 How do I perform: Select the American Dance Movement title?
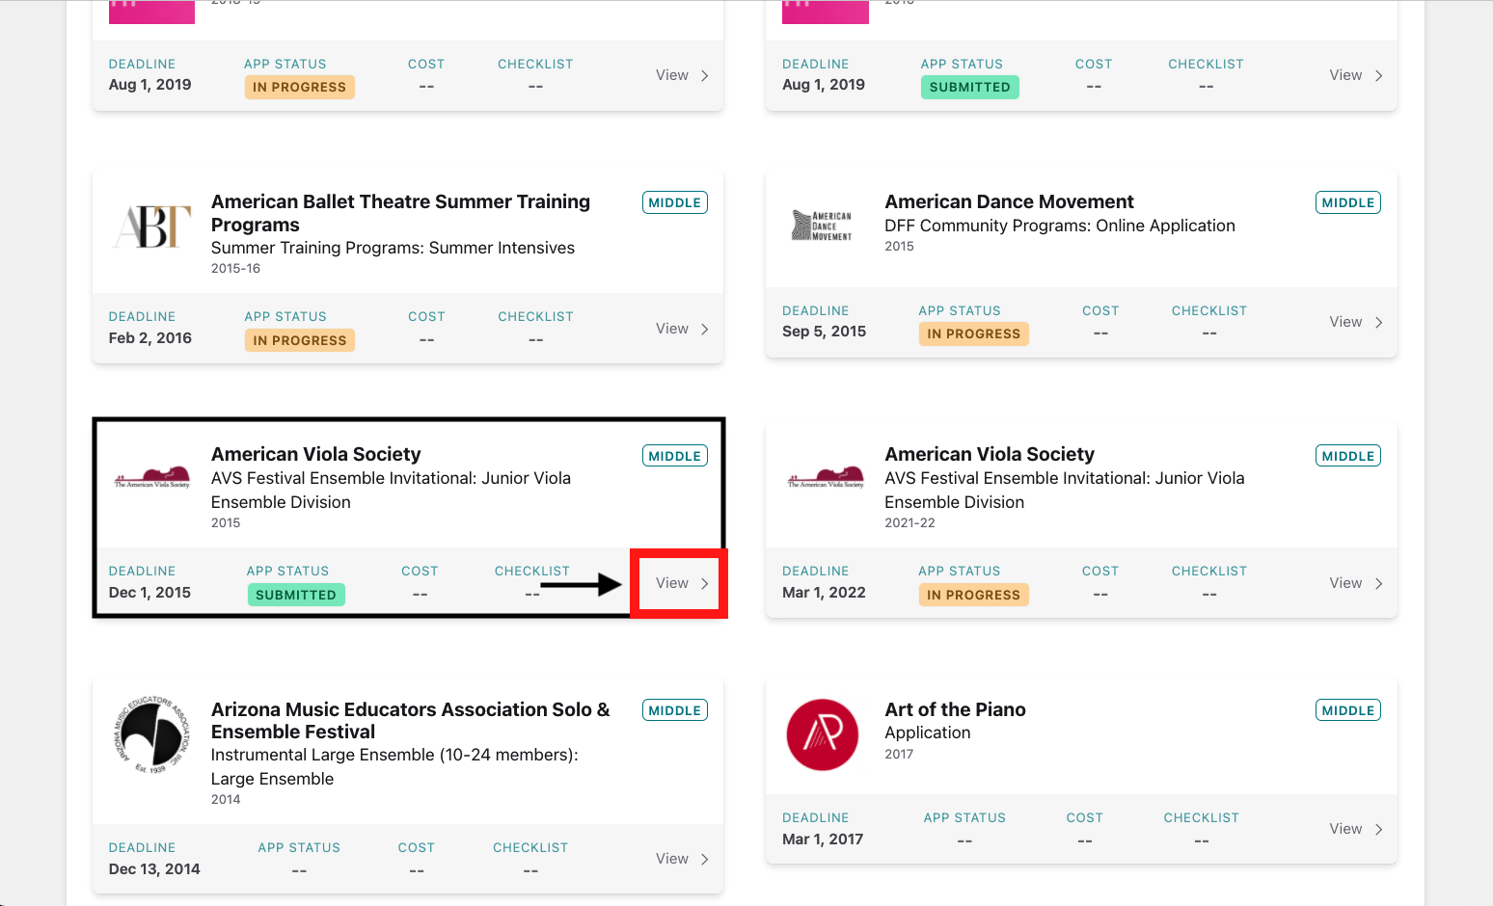point(1009,201)
